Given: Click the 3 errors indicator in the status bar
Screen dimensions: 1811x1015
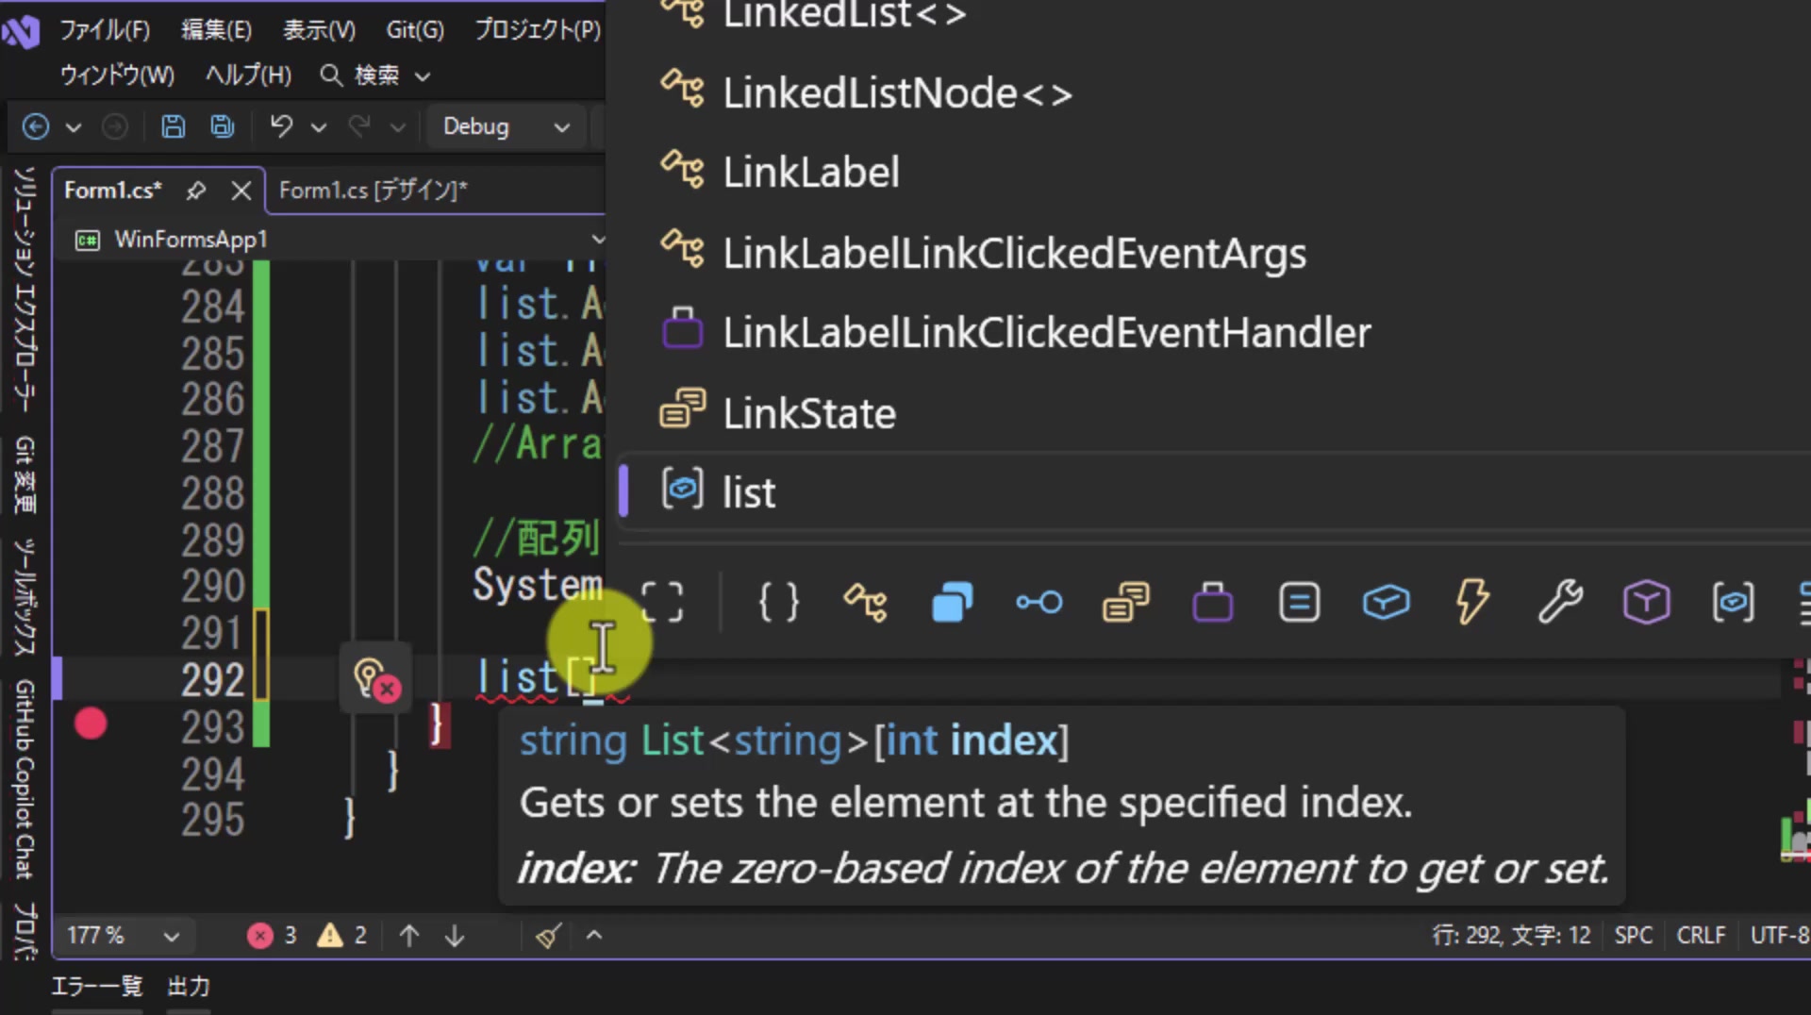Looking at the screenshot, I should [x=273, y=936].
